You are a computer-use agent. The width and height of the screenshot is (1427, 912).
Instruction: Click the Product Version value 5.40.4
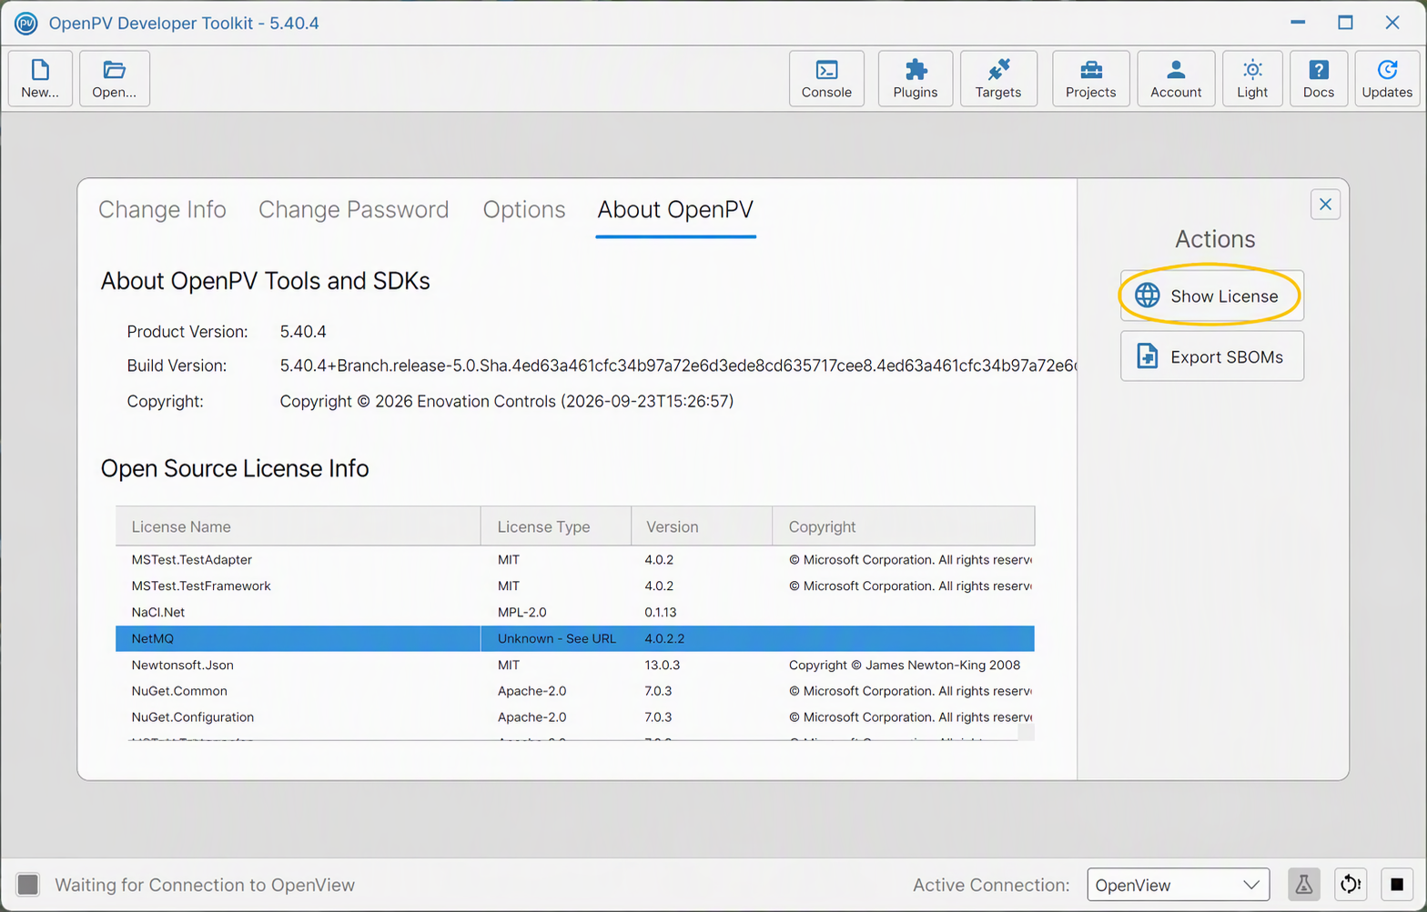(303, 332)
